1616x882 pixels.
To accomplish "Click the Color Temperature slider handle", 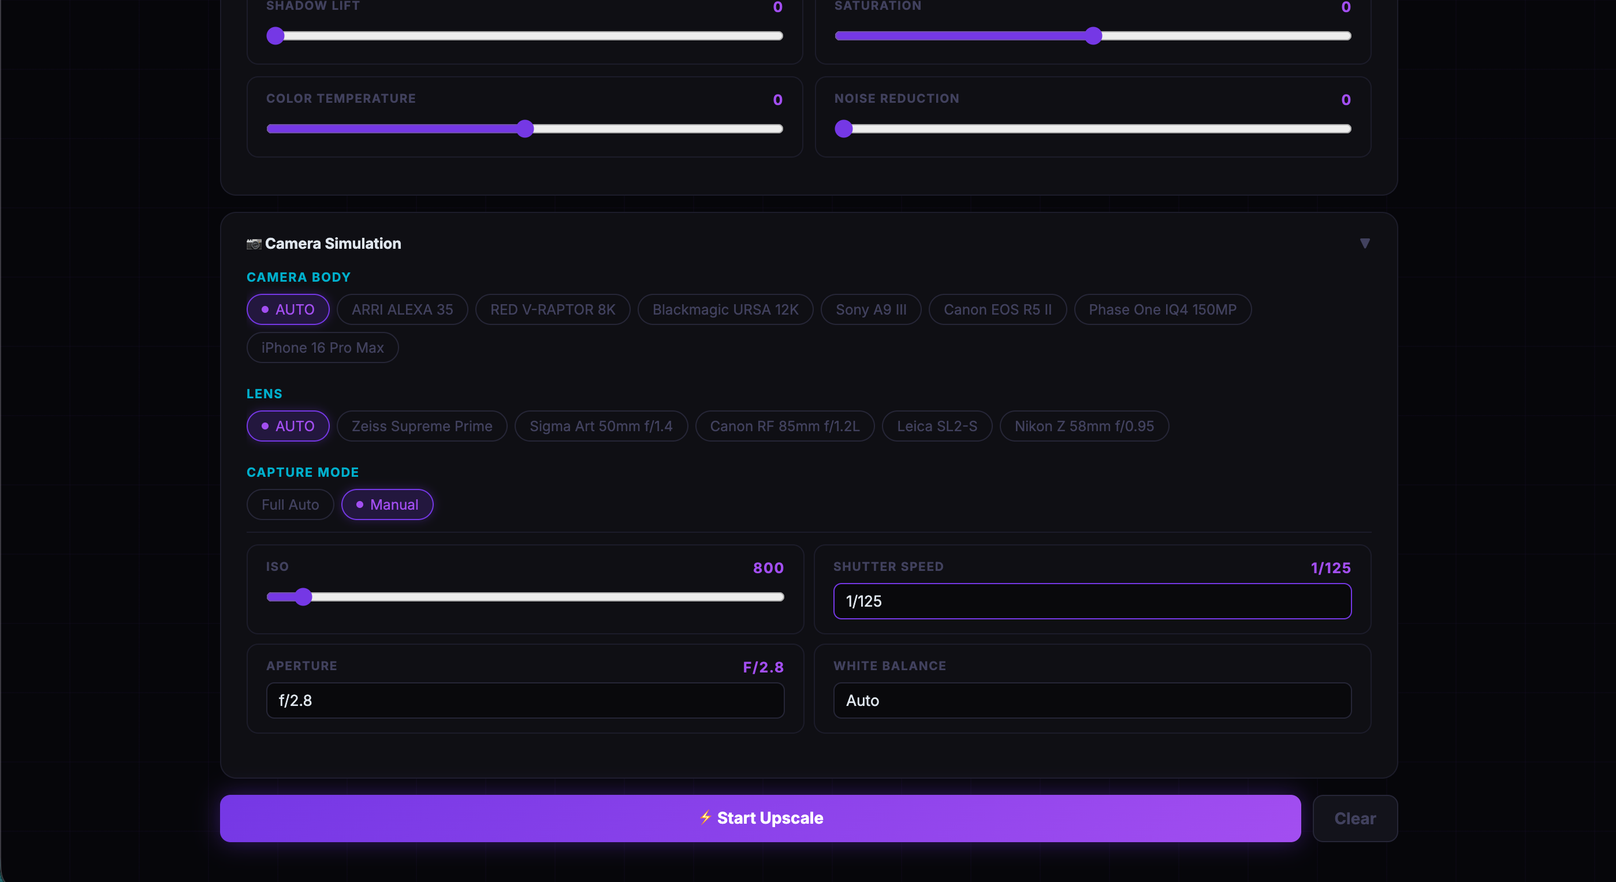I will 525,129.
